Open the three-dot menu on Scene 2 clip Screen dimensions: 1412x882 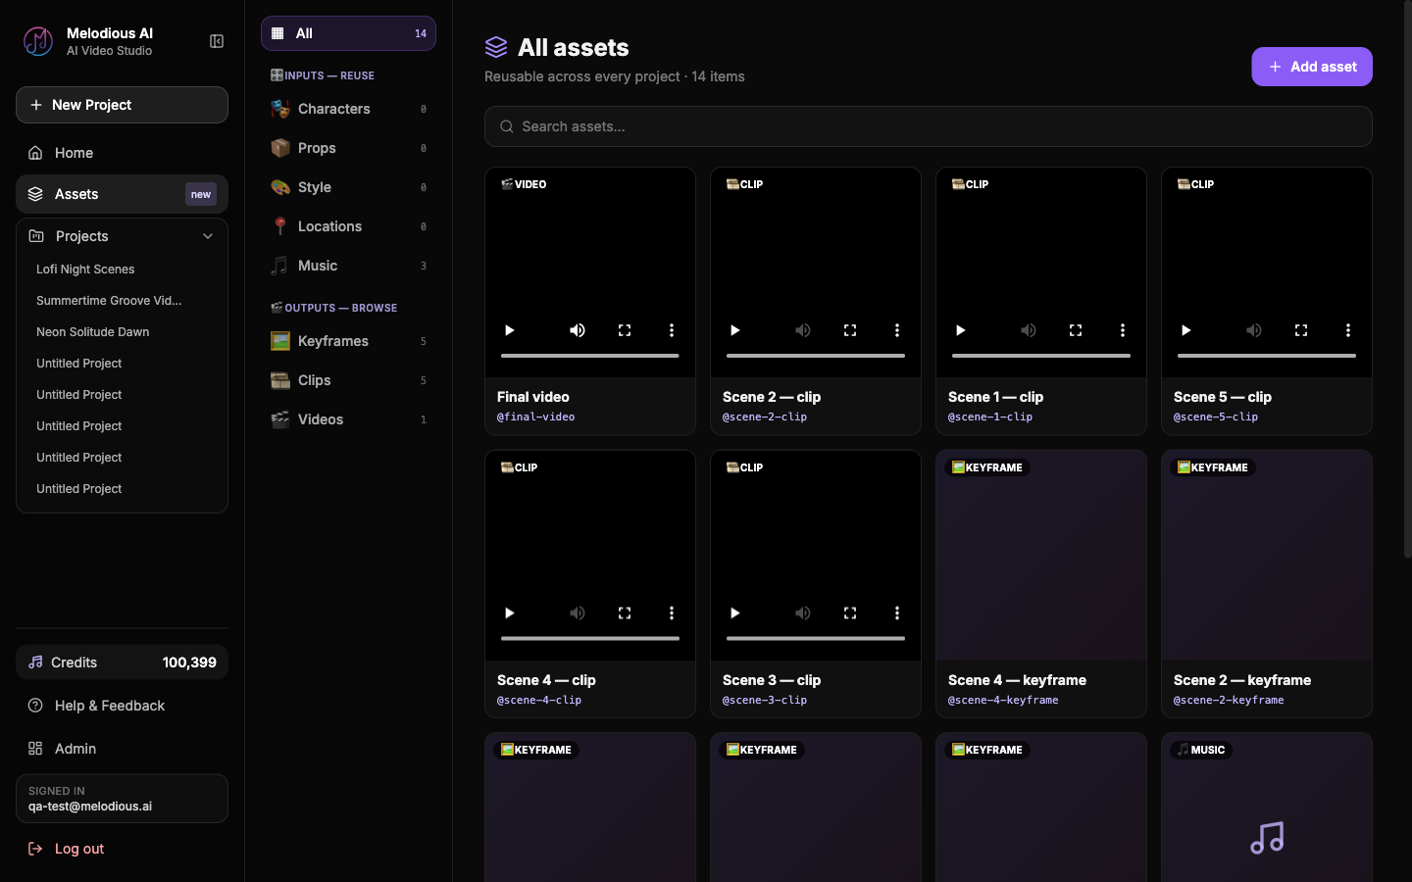pos(897,330)
